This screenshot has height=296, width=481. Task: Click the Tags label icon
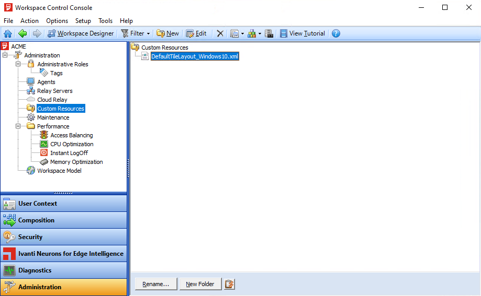[44, 73]
